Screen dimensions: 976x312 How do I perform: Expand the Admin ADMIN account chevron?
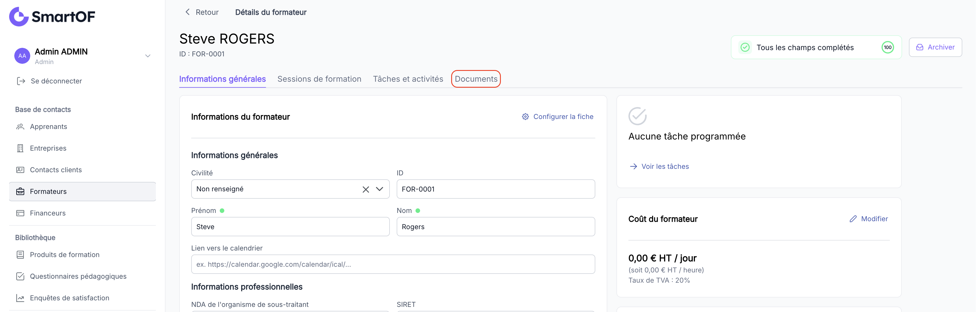click(148, 56)
